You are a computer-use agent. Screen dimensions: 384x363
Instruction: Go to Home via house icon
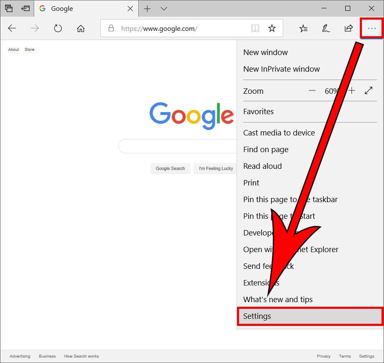[81, 28]
